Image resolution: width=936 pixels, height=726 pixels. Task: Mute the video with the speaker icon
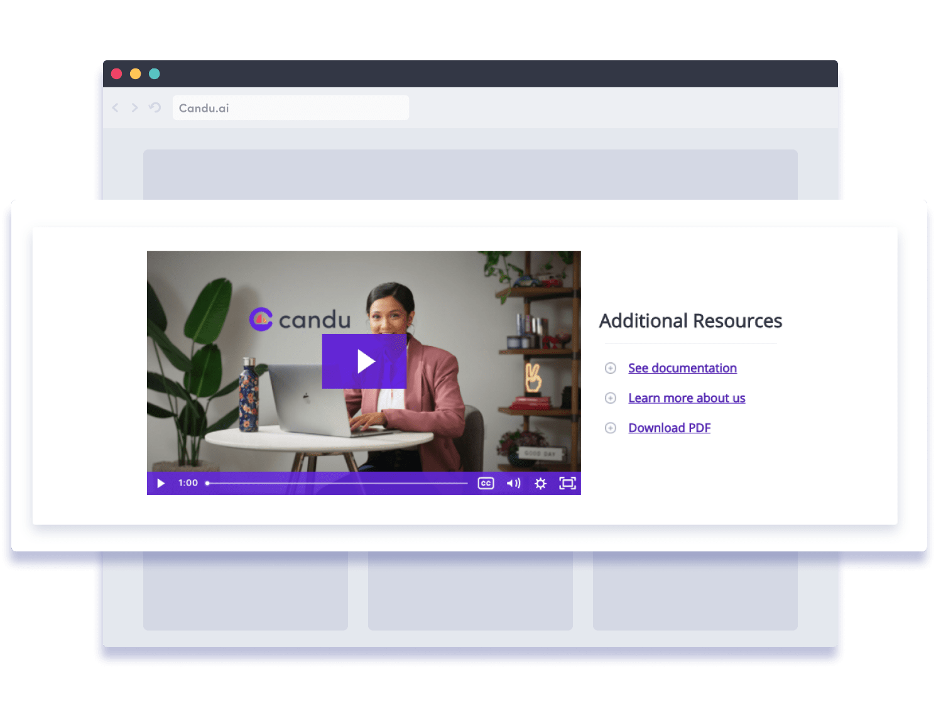click(513, 483)
